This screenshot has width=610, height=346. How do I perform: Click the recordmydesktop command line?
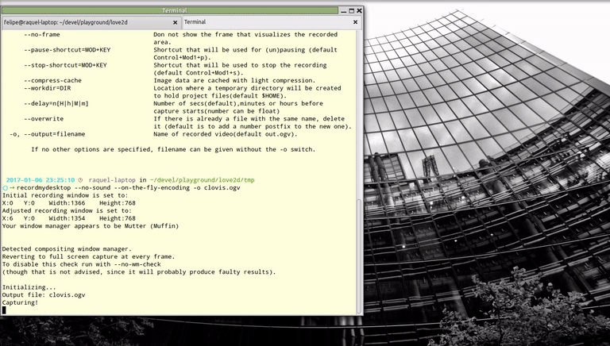(x=129, y=188)
